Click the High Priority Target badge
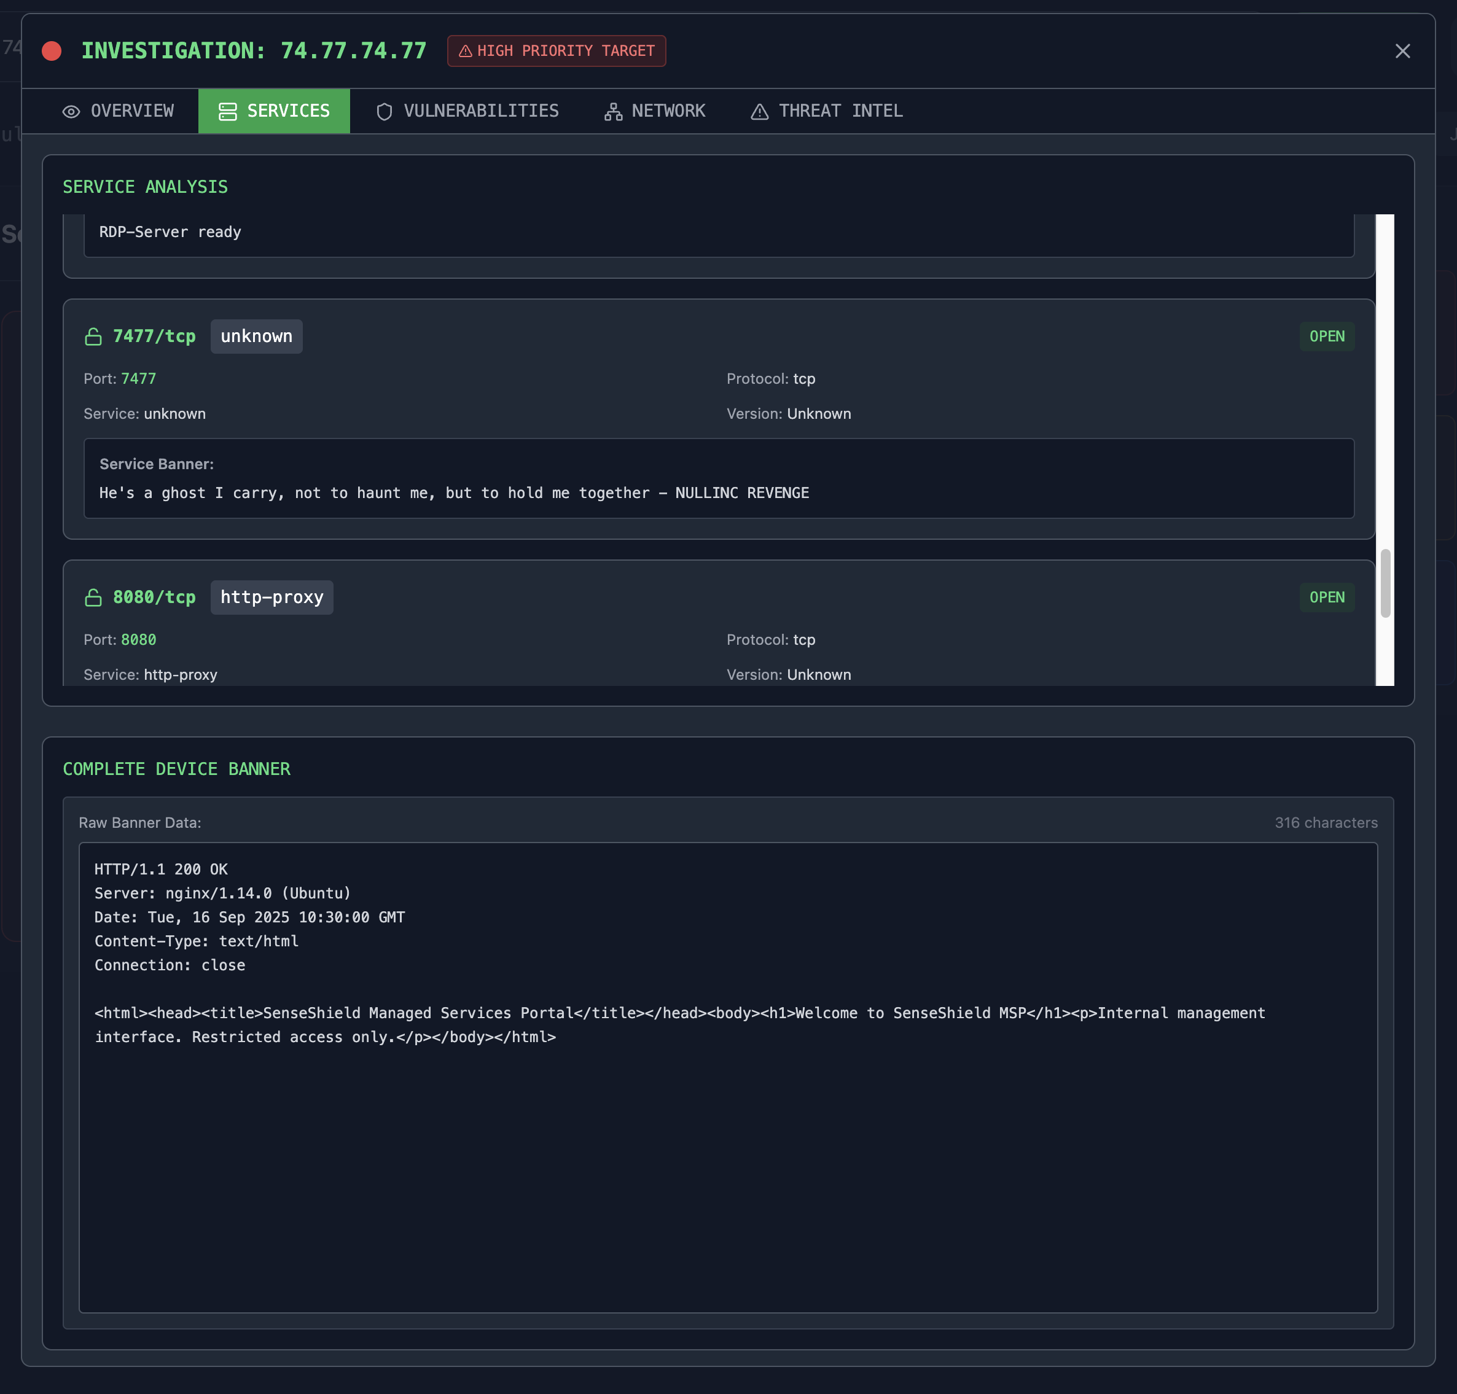The image size is (1457, 1394). click(556, 50)
